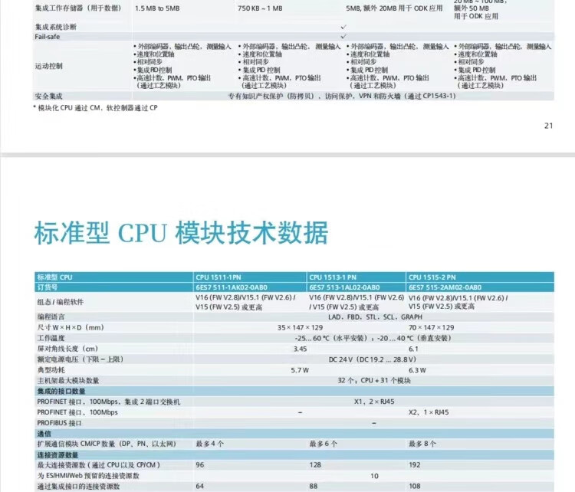
Task: Select the "集成工作存储器" row label
Action: click(x=77, y=8)
